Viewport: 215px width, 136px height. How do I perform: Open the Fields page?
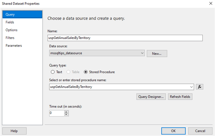point(10,22)
